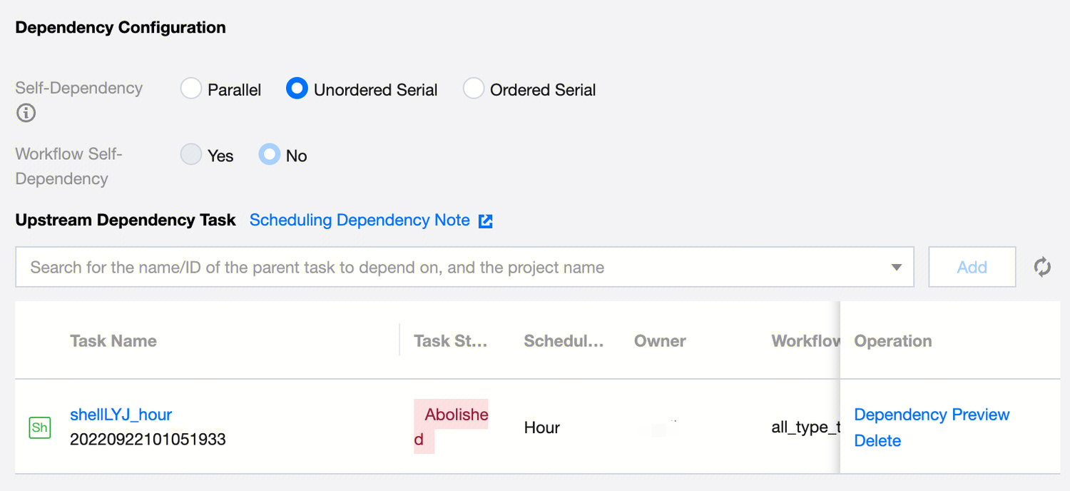Open the Scheduling Dependency Note link
The image size is (1070, 491).
tap(360, 221)
